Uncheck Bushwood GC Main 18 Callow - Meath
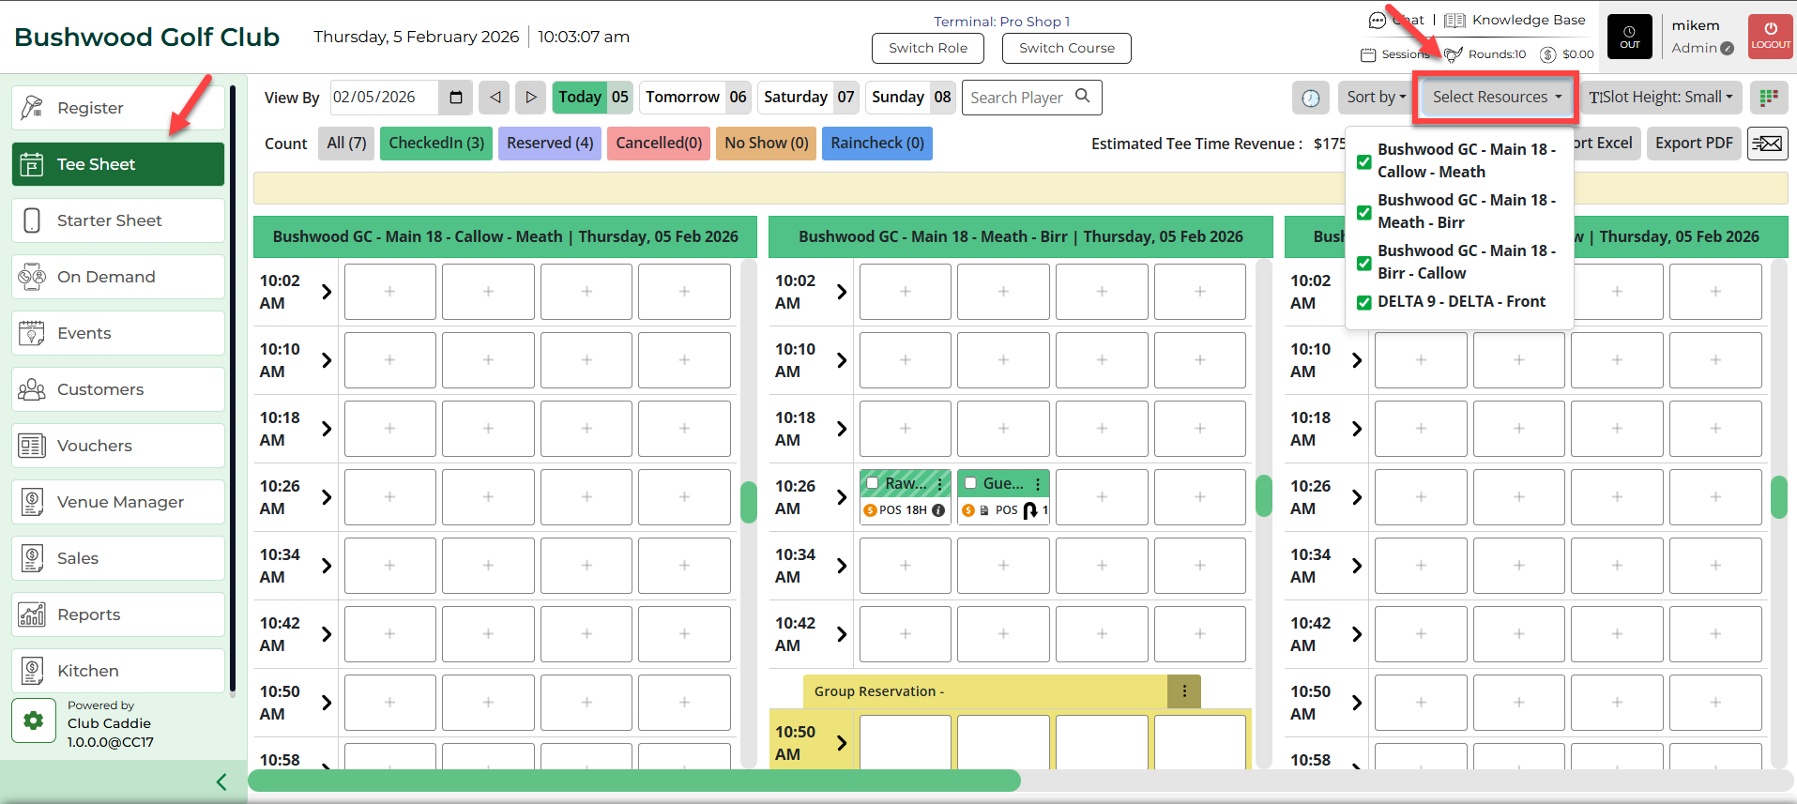 click(1364, 161)
